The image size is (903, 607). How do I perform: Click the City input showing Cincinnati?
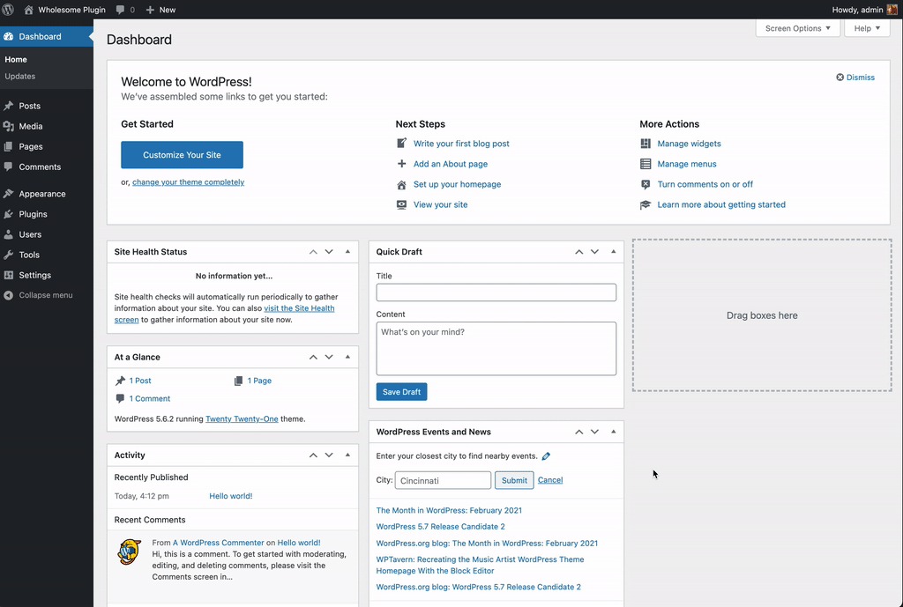tap(443, 480)
